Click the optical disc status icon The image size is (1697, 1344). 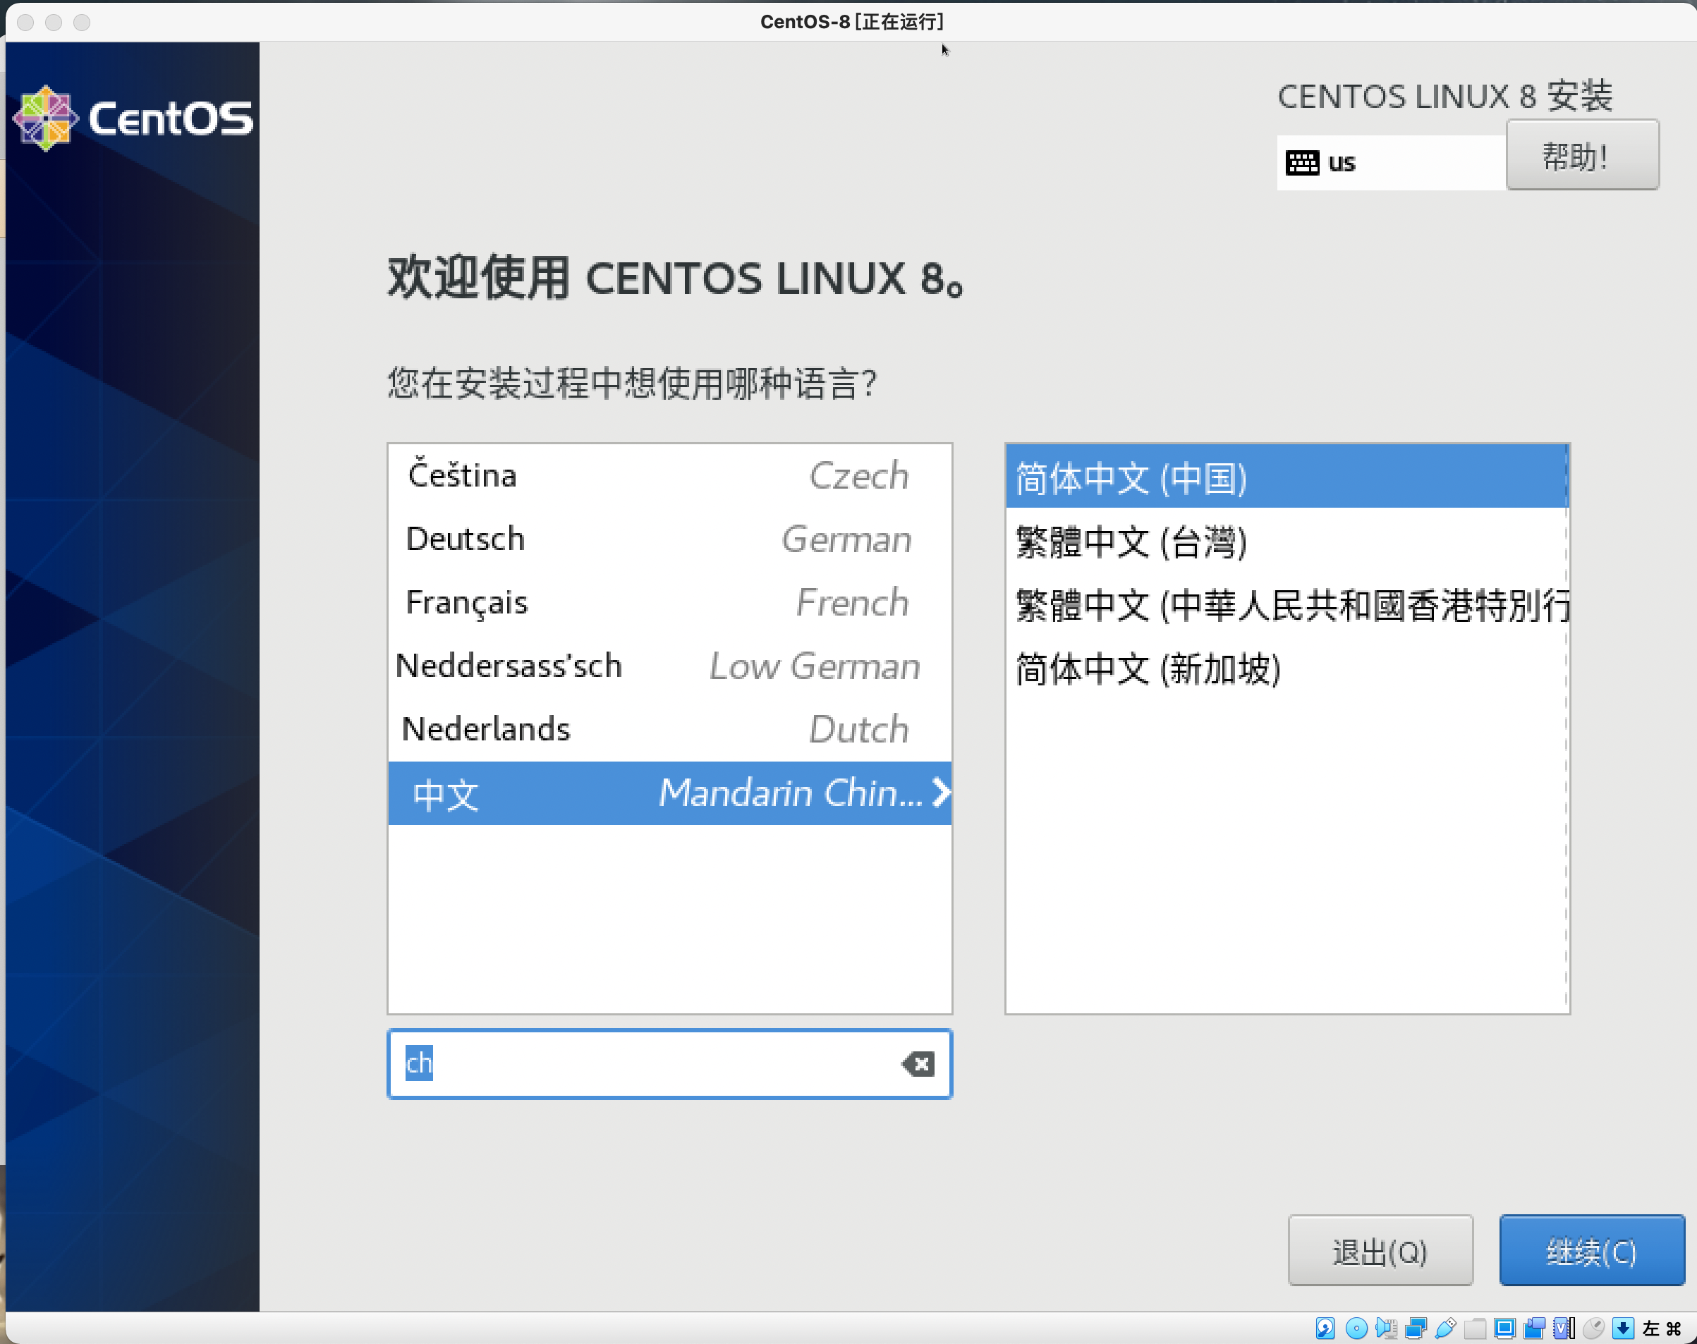pyautogui.click(x=1356, y=1328)
